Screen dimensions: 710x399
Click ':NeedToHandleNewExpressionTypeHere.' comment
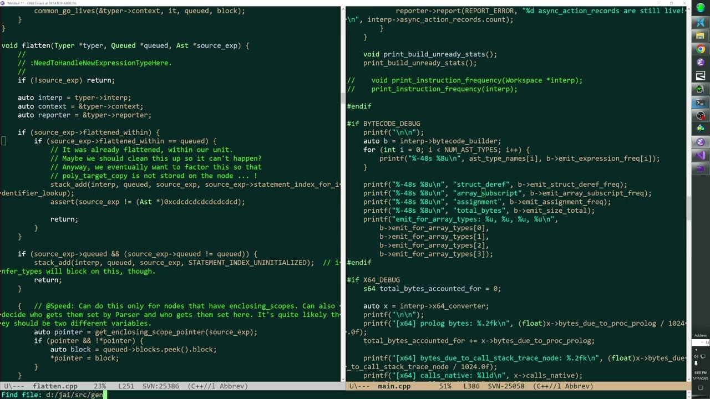101,63
